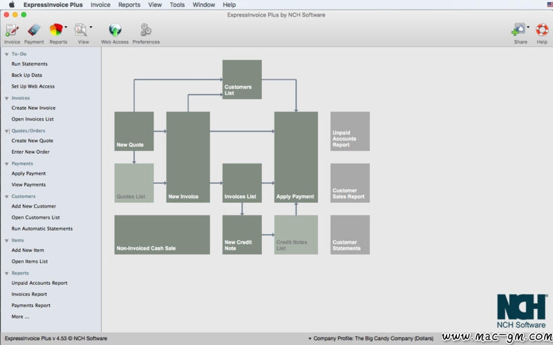Click View Payments link
Viewport: 553px width, 345px height.
click(28, 184)
